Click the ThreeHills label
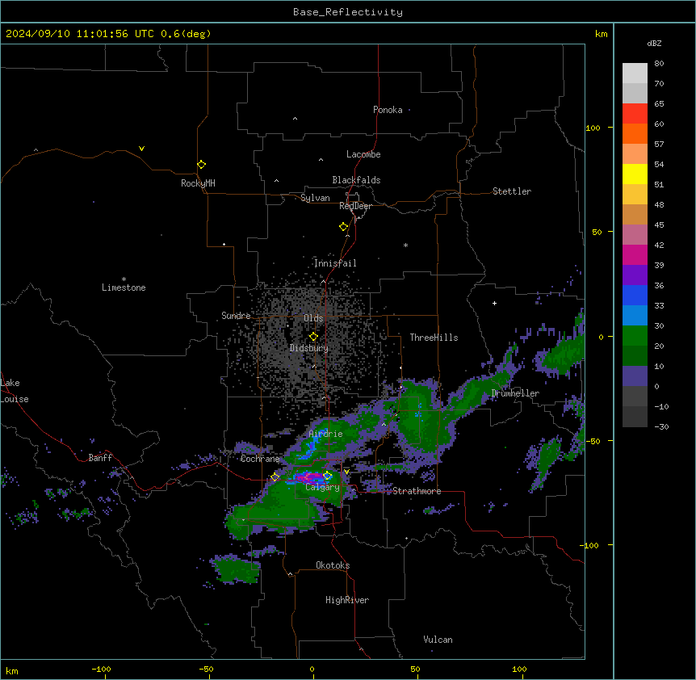696x680 pixels. pos(434,338)
